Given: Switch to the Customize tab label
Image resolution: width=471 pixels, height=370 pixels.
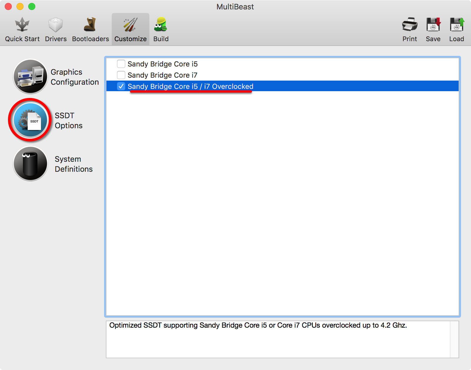Looking at the screenshot, I should tap(131, 39).
